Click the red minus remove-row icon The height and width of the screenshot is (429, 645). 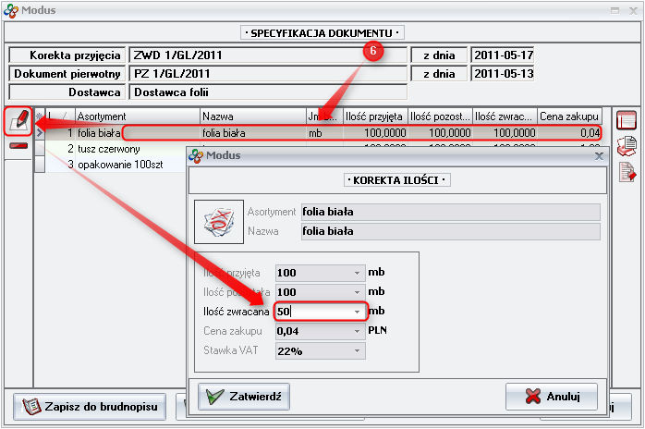18,146
